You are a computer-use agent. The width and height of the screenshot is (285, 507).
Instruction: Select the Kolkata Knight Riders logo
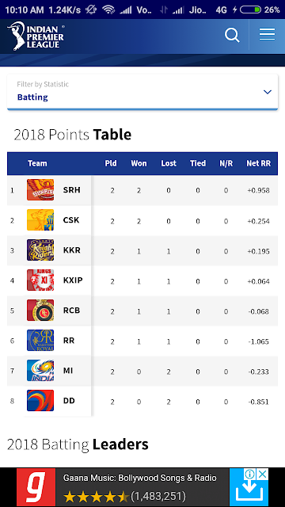pyautogui.click(x=40, y=250)
